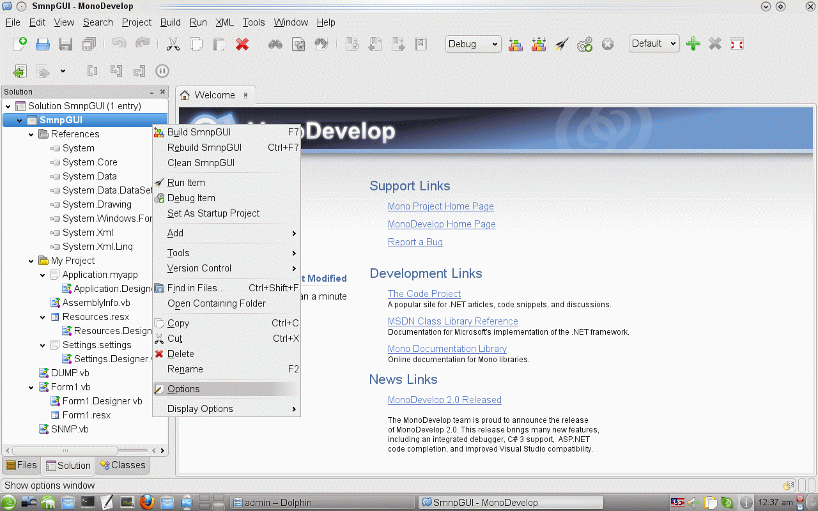Image resolution: width=818 pixels, height=511 pixels.
Task: Click the green plus toolbar icon
Action: pos(693,44)
